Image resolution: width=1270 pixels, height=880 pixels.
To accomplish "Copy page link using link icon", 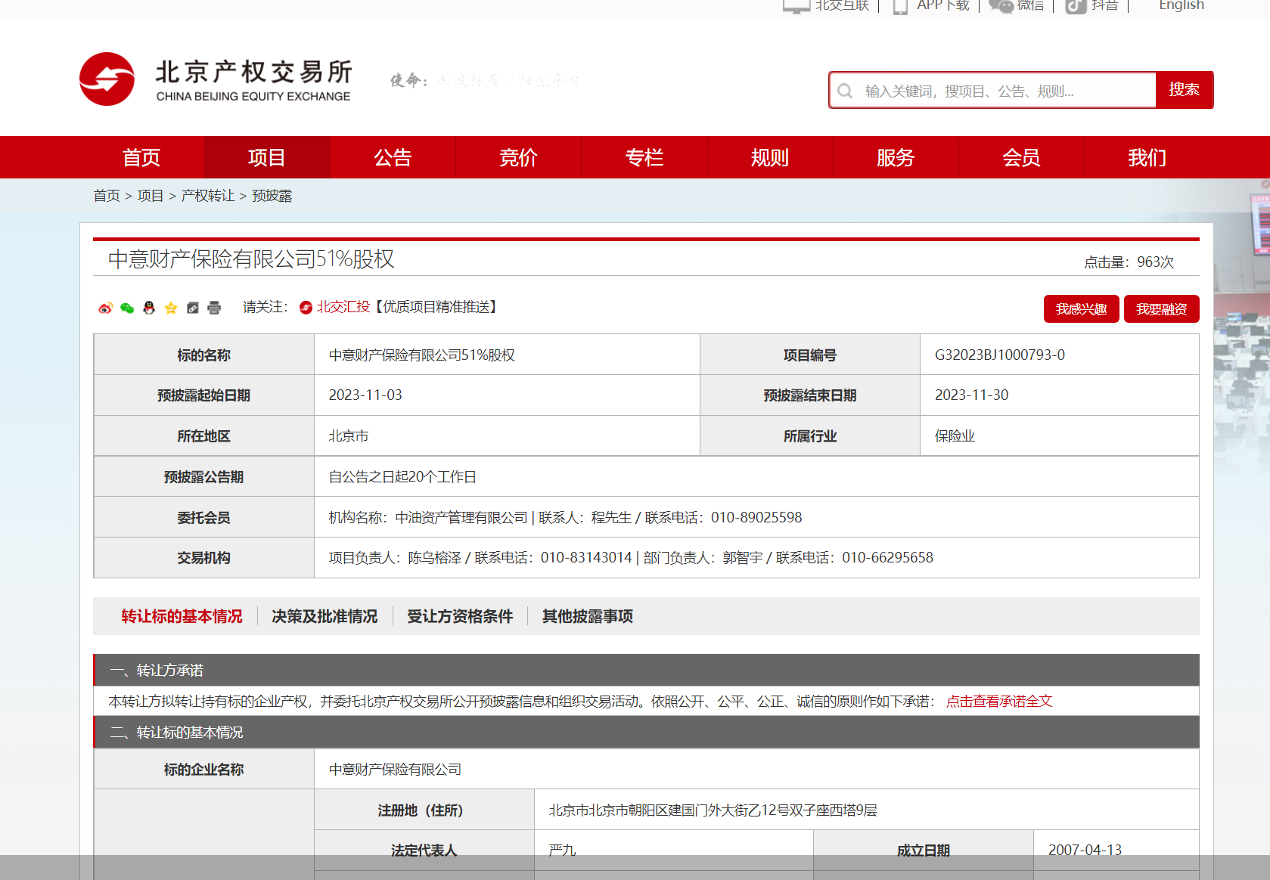I will [192, 308].
